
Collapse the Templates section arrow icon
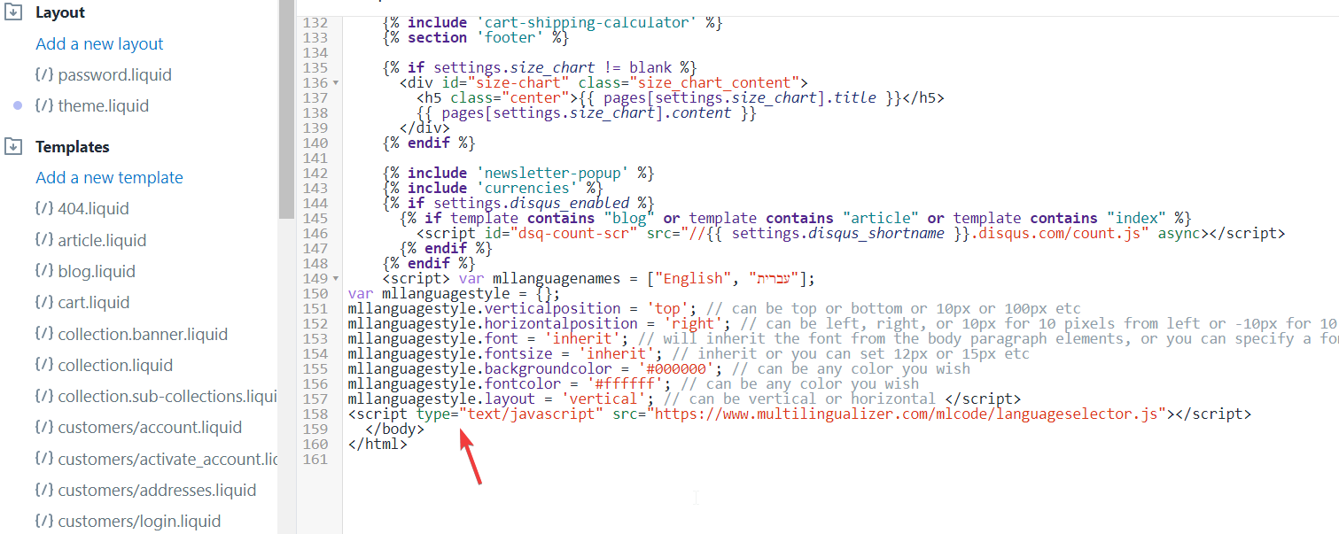pos(13,146)
